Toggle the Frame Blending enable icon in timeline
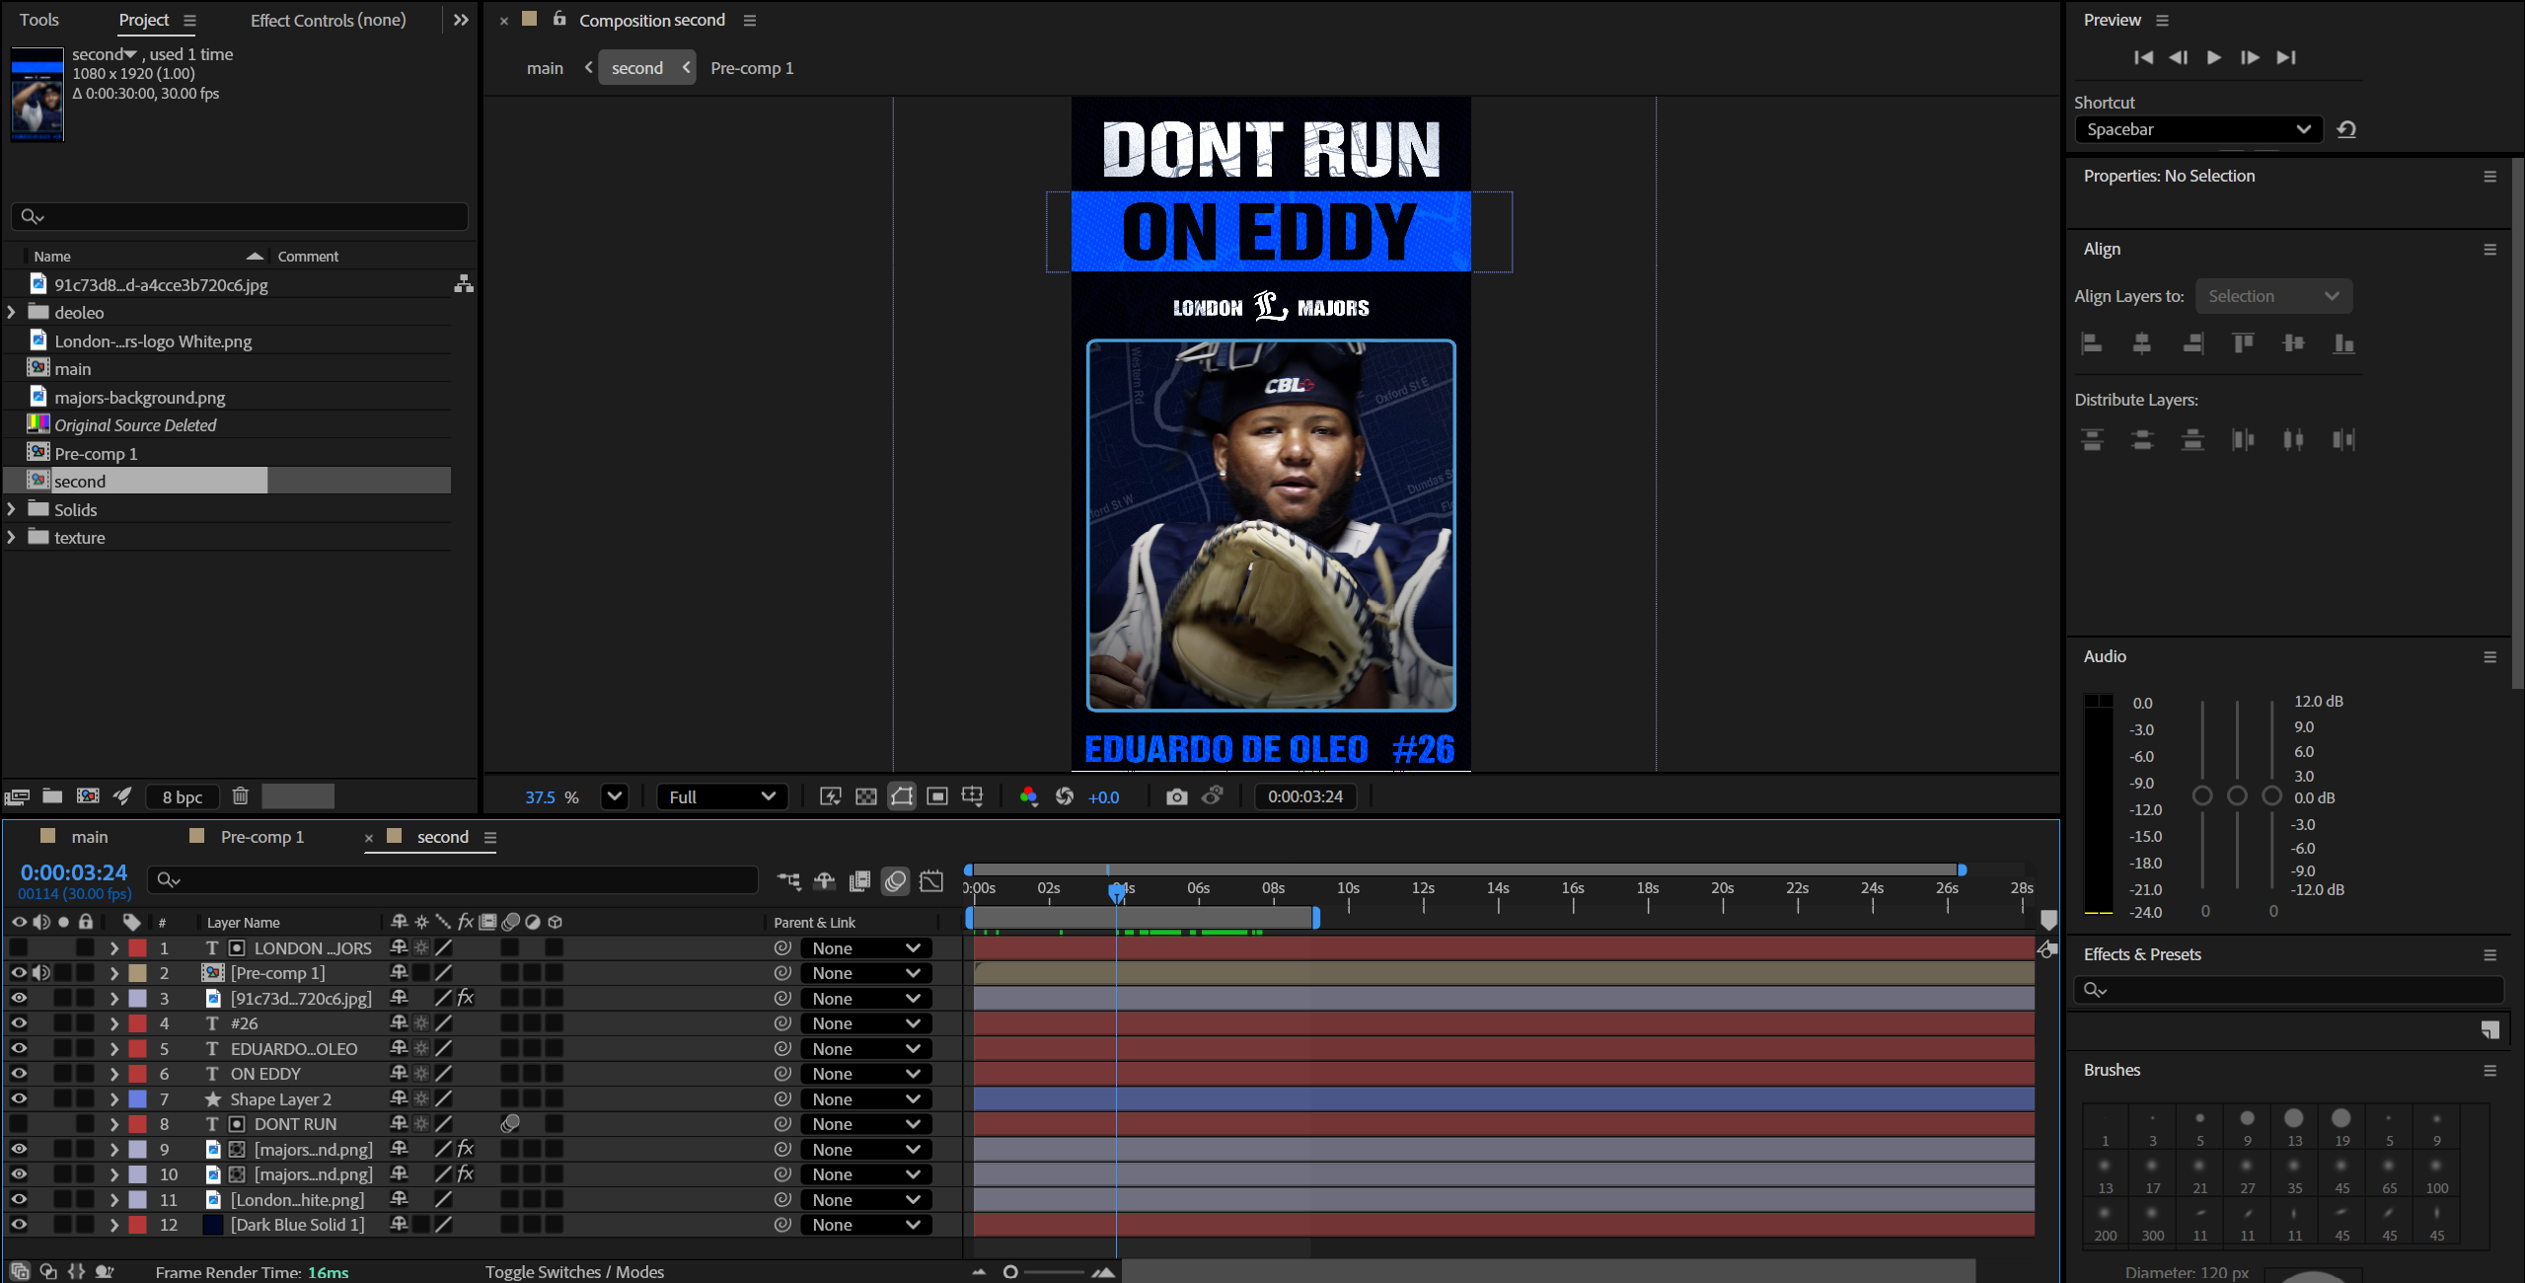2525x1283 pixels. (x=859, y=880)
